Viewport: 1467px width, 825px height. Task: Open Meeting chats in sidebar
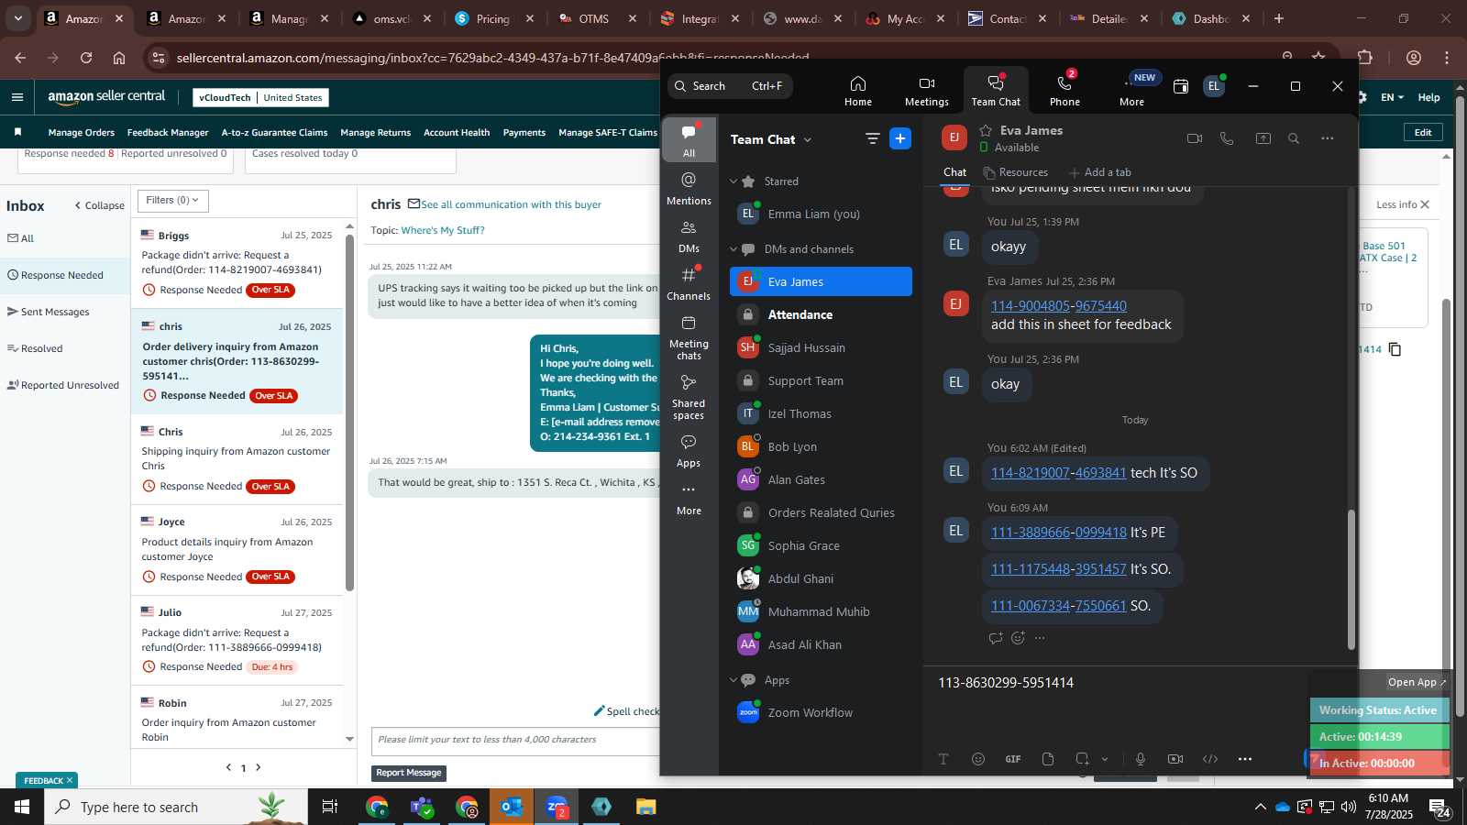click(689, 336)
